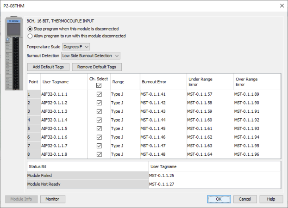Disable channel select for point 8
The image size is (288, 208).
99,154
